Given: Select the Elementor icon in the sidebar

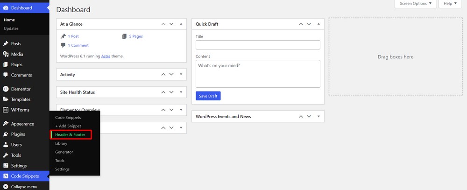Looking at the screenshot, I should pyautogui.click(x=6, y=89).
